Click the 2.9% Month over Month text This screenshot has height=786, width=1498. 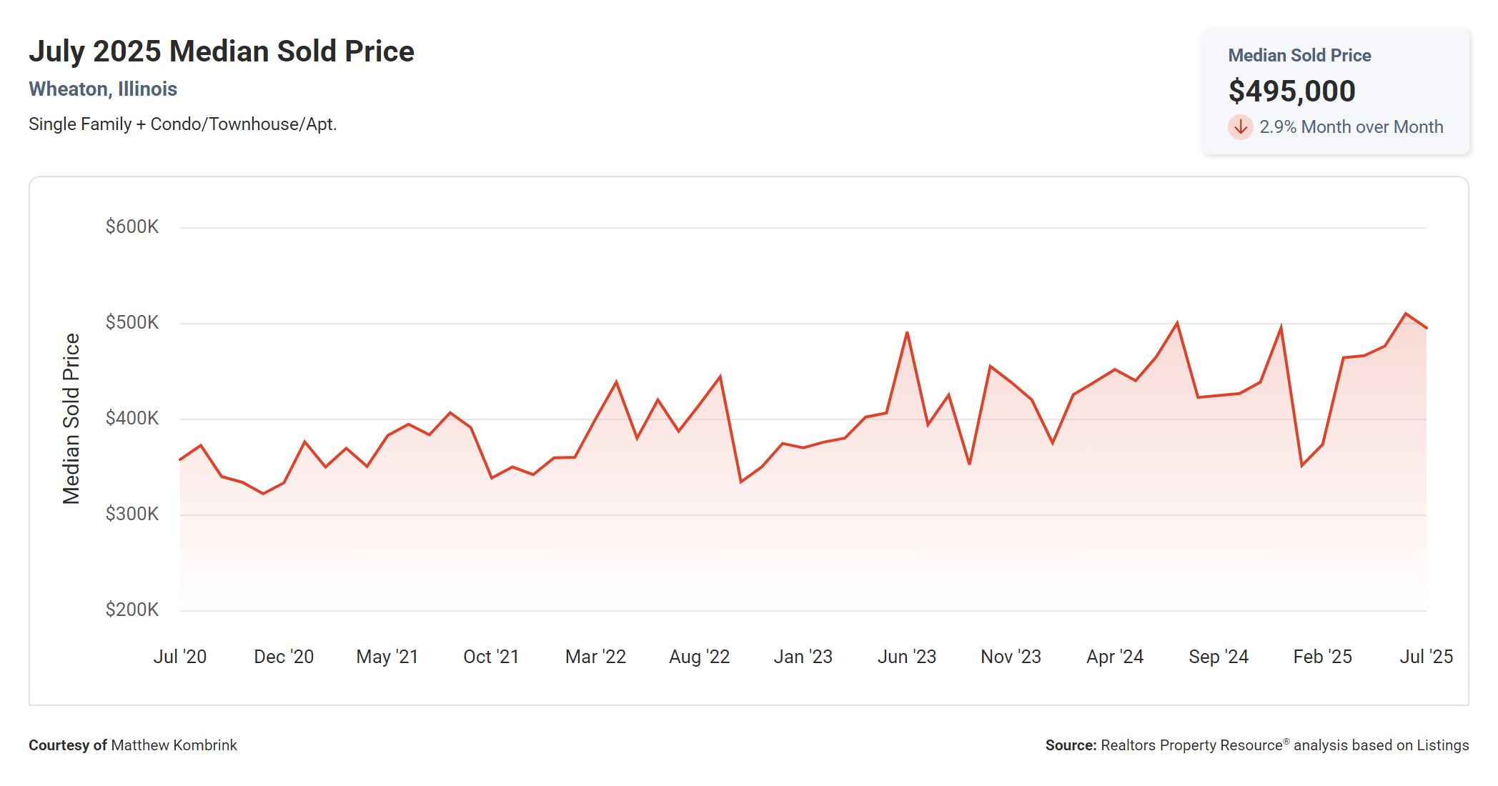point(1351,127)
